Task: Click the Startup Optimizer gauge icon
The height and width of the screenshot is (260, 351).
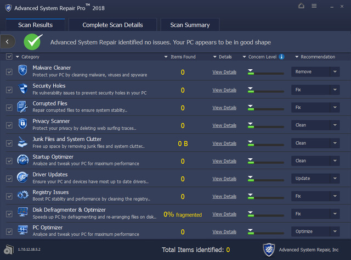Action: 23,161
